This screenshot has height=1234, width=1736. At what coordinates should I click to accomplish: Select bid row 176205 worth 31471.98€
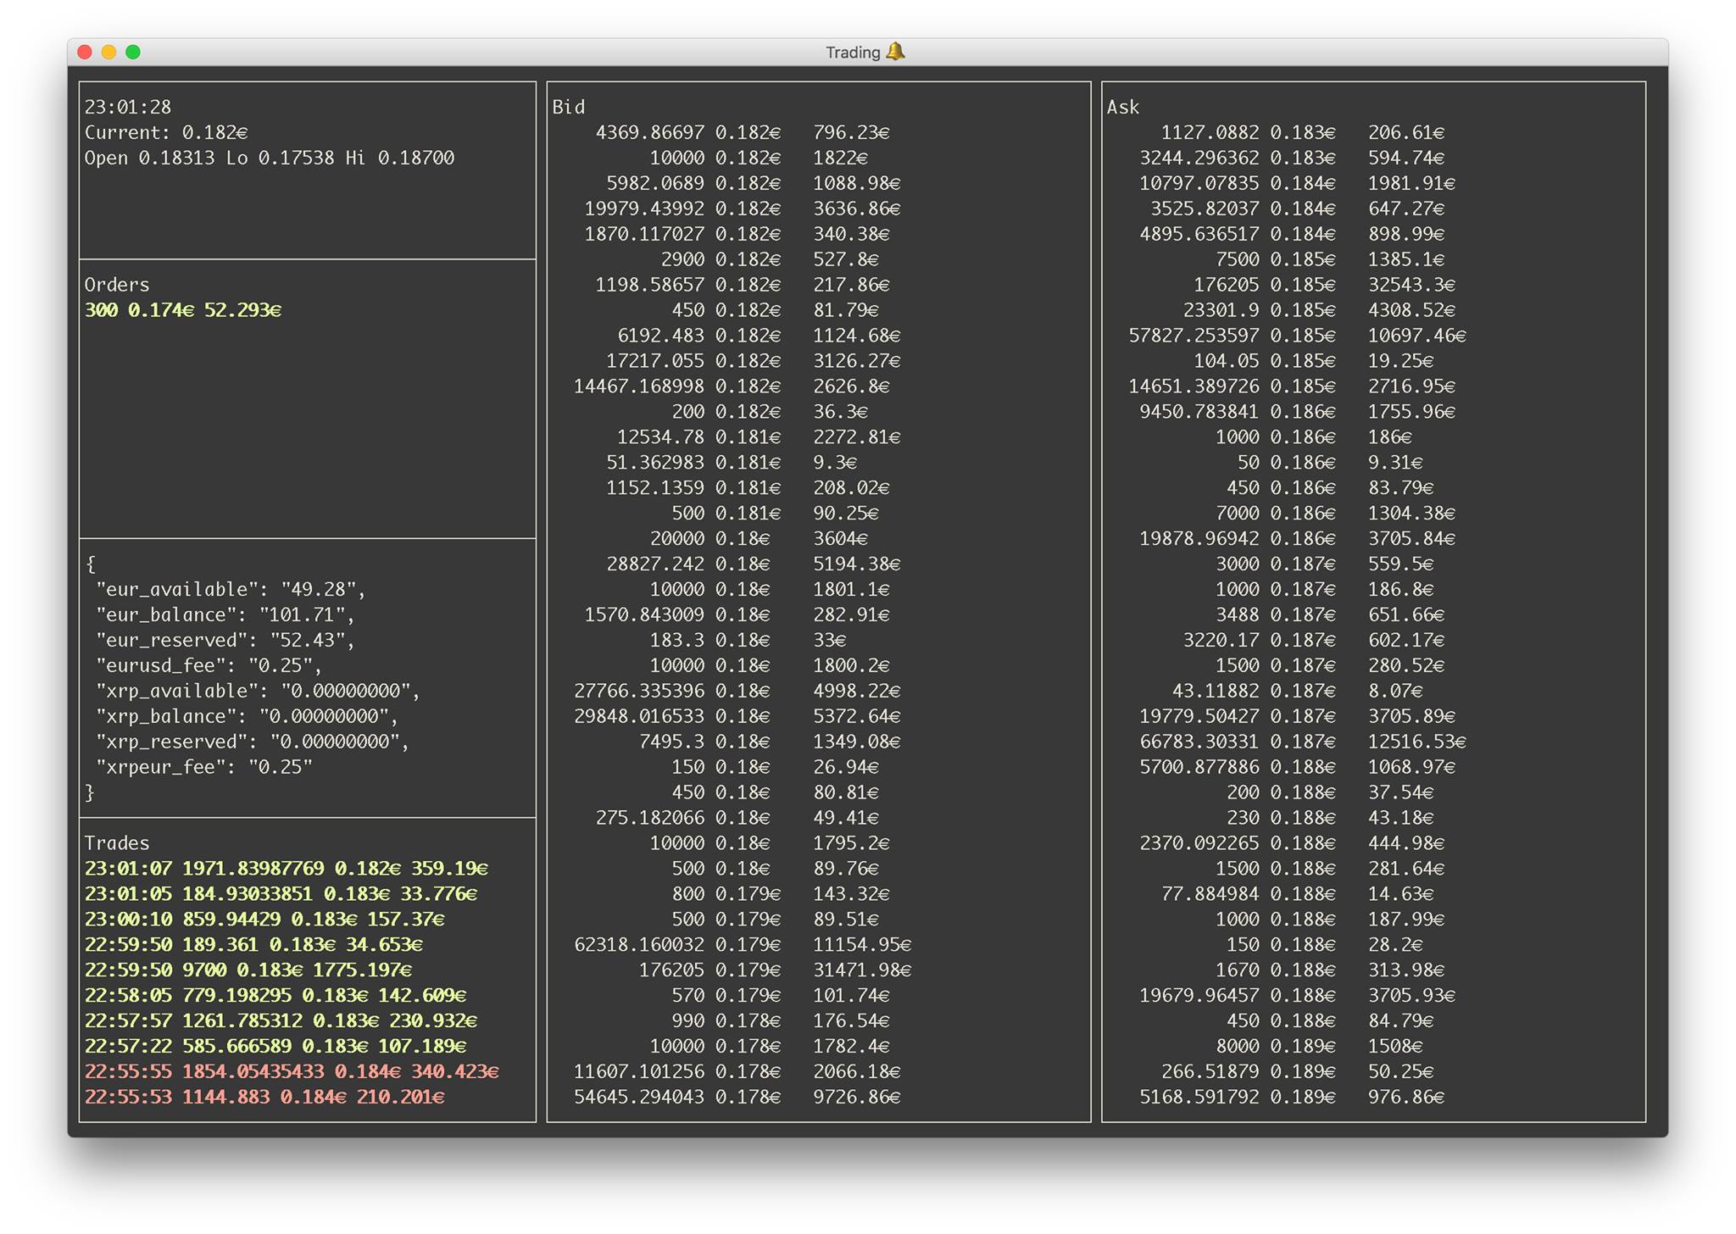[x=776, y=970]
